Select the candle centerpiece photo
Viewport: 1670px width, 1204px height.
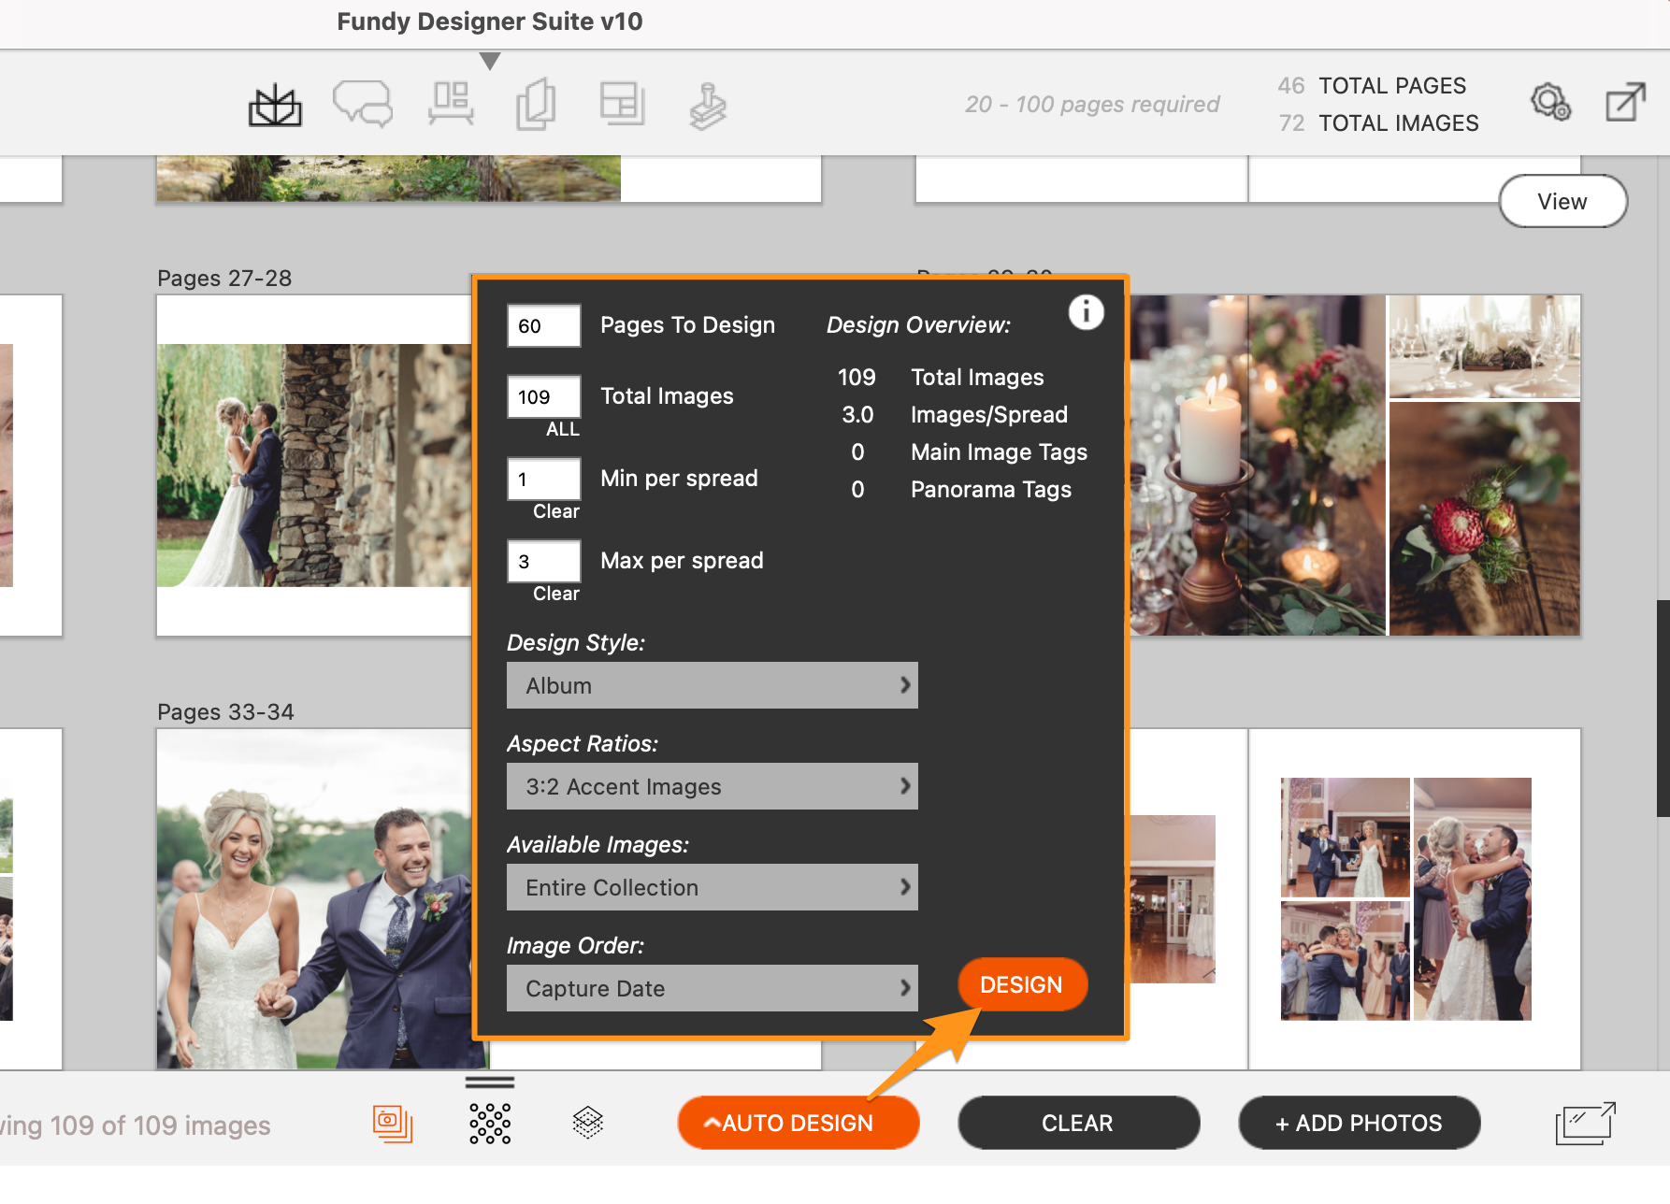(1258, 466)
